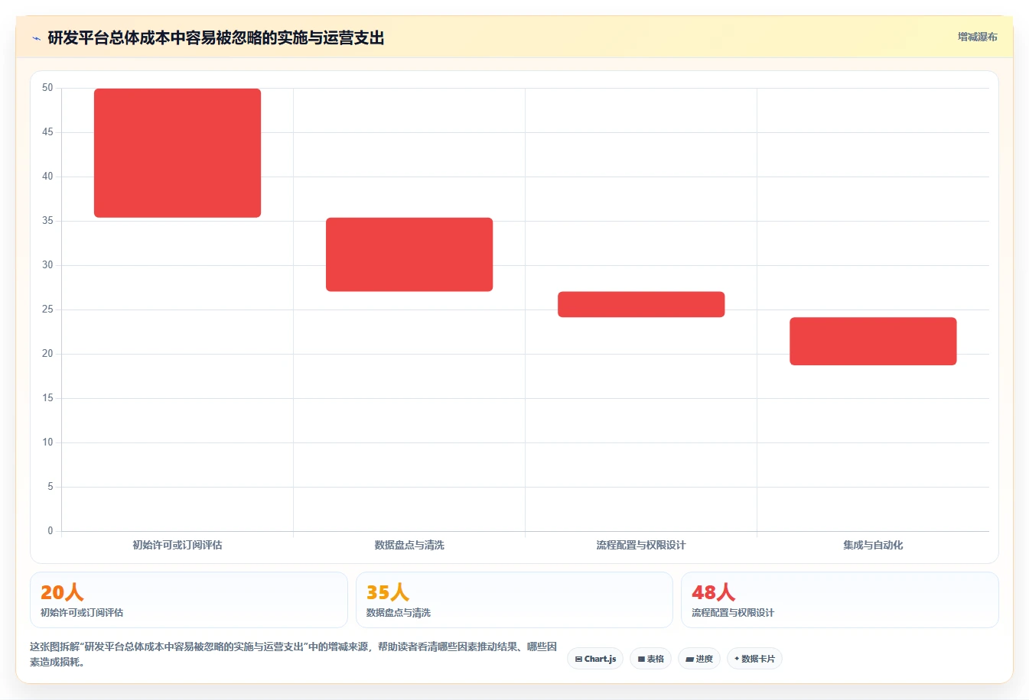Click the red bar for 数据盘点与清洗

tap(409, 254)
